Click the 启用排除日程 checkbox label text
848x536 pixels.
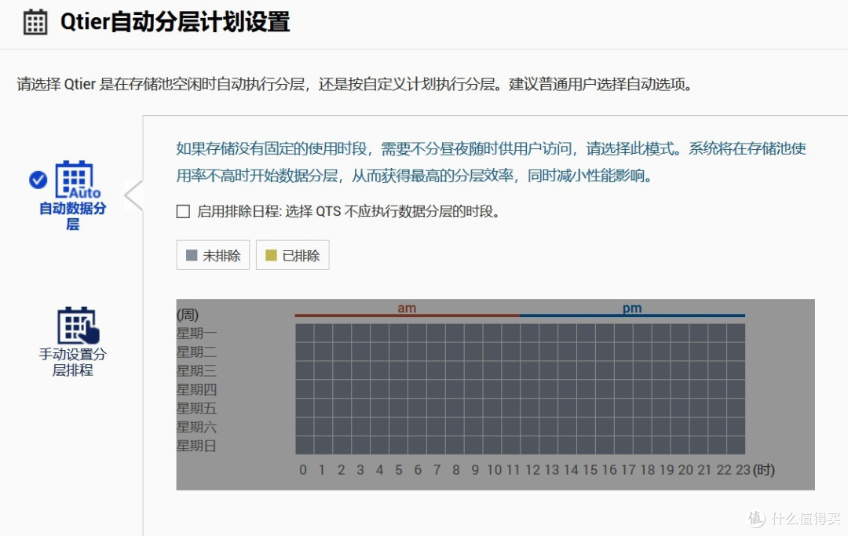[348, 211]
